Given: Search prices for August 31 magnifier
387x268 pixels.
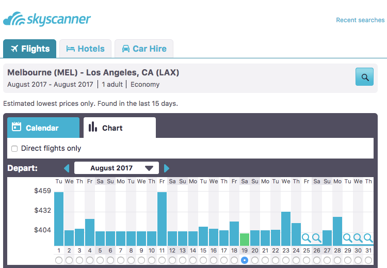Looking at the screenshot, I should coord(368,238).
